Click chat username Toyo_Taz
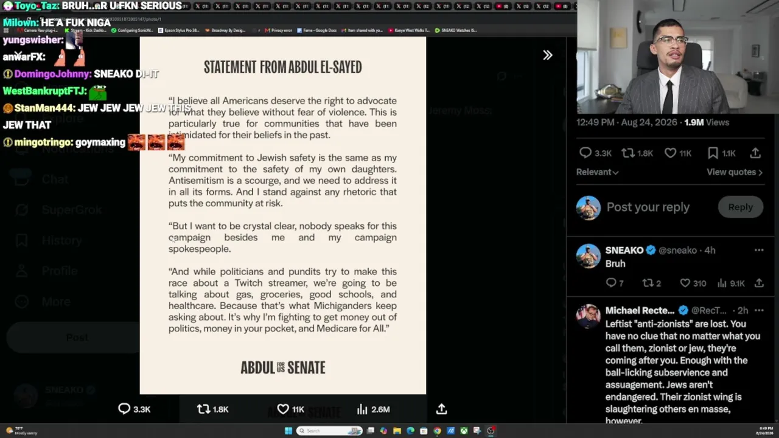The height and width of the screenshot is (438, 779). [x=36, y=6]
